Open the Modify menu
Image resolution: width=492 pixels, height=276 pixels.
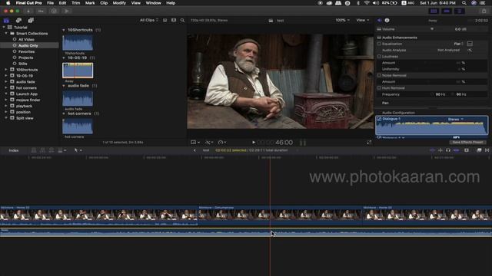point(119,3)
